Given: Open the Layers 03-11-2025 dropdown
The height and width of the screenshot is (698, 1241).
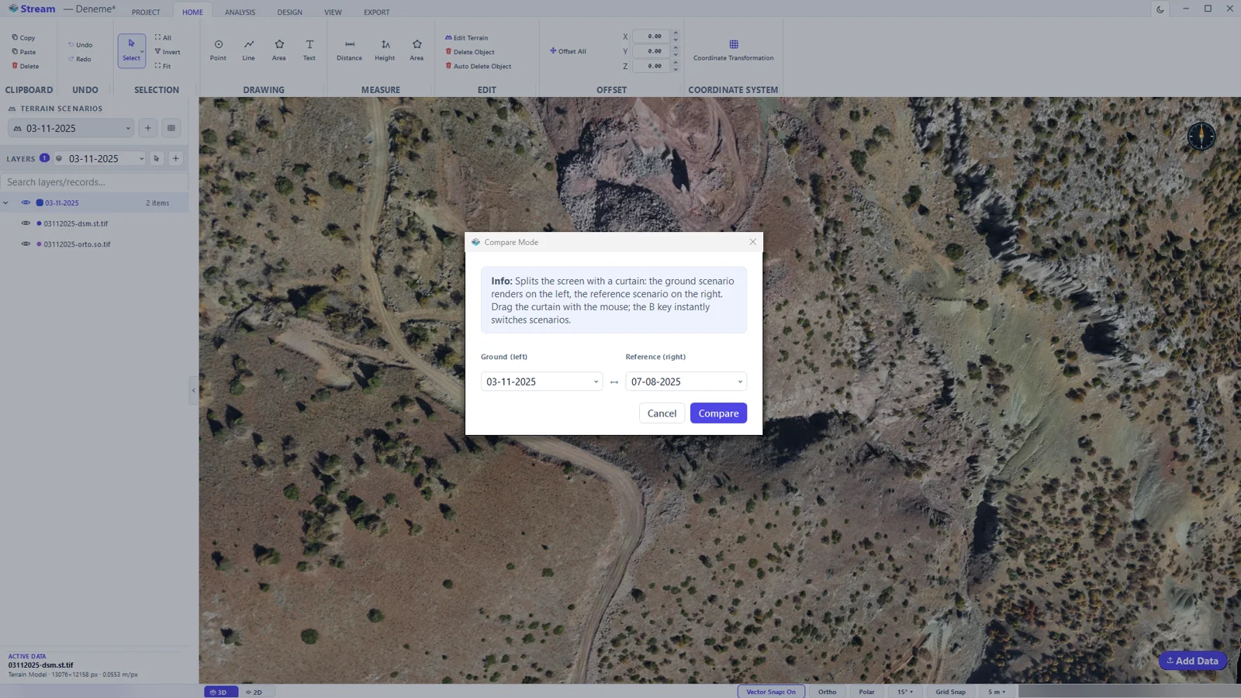Looking at the screenshot, I should (x=100, y=158).
